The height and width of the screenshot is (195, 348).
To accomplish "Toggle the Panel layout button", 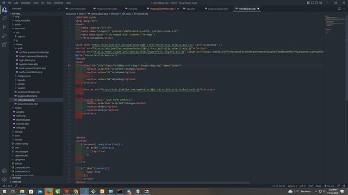I will pyautogui.click(x=313, y=3).
